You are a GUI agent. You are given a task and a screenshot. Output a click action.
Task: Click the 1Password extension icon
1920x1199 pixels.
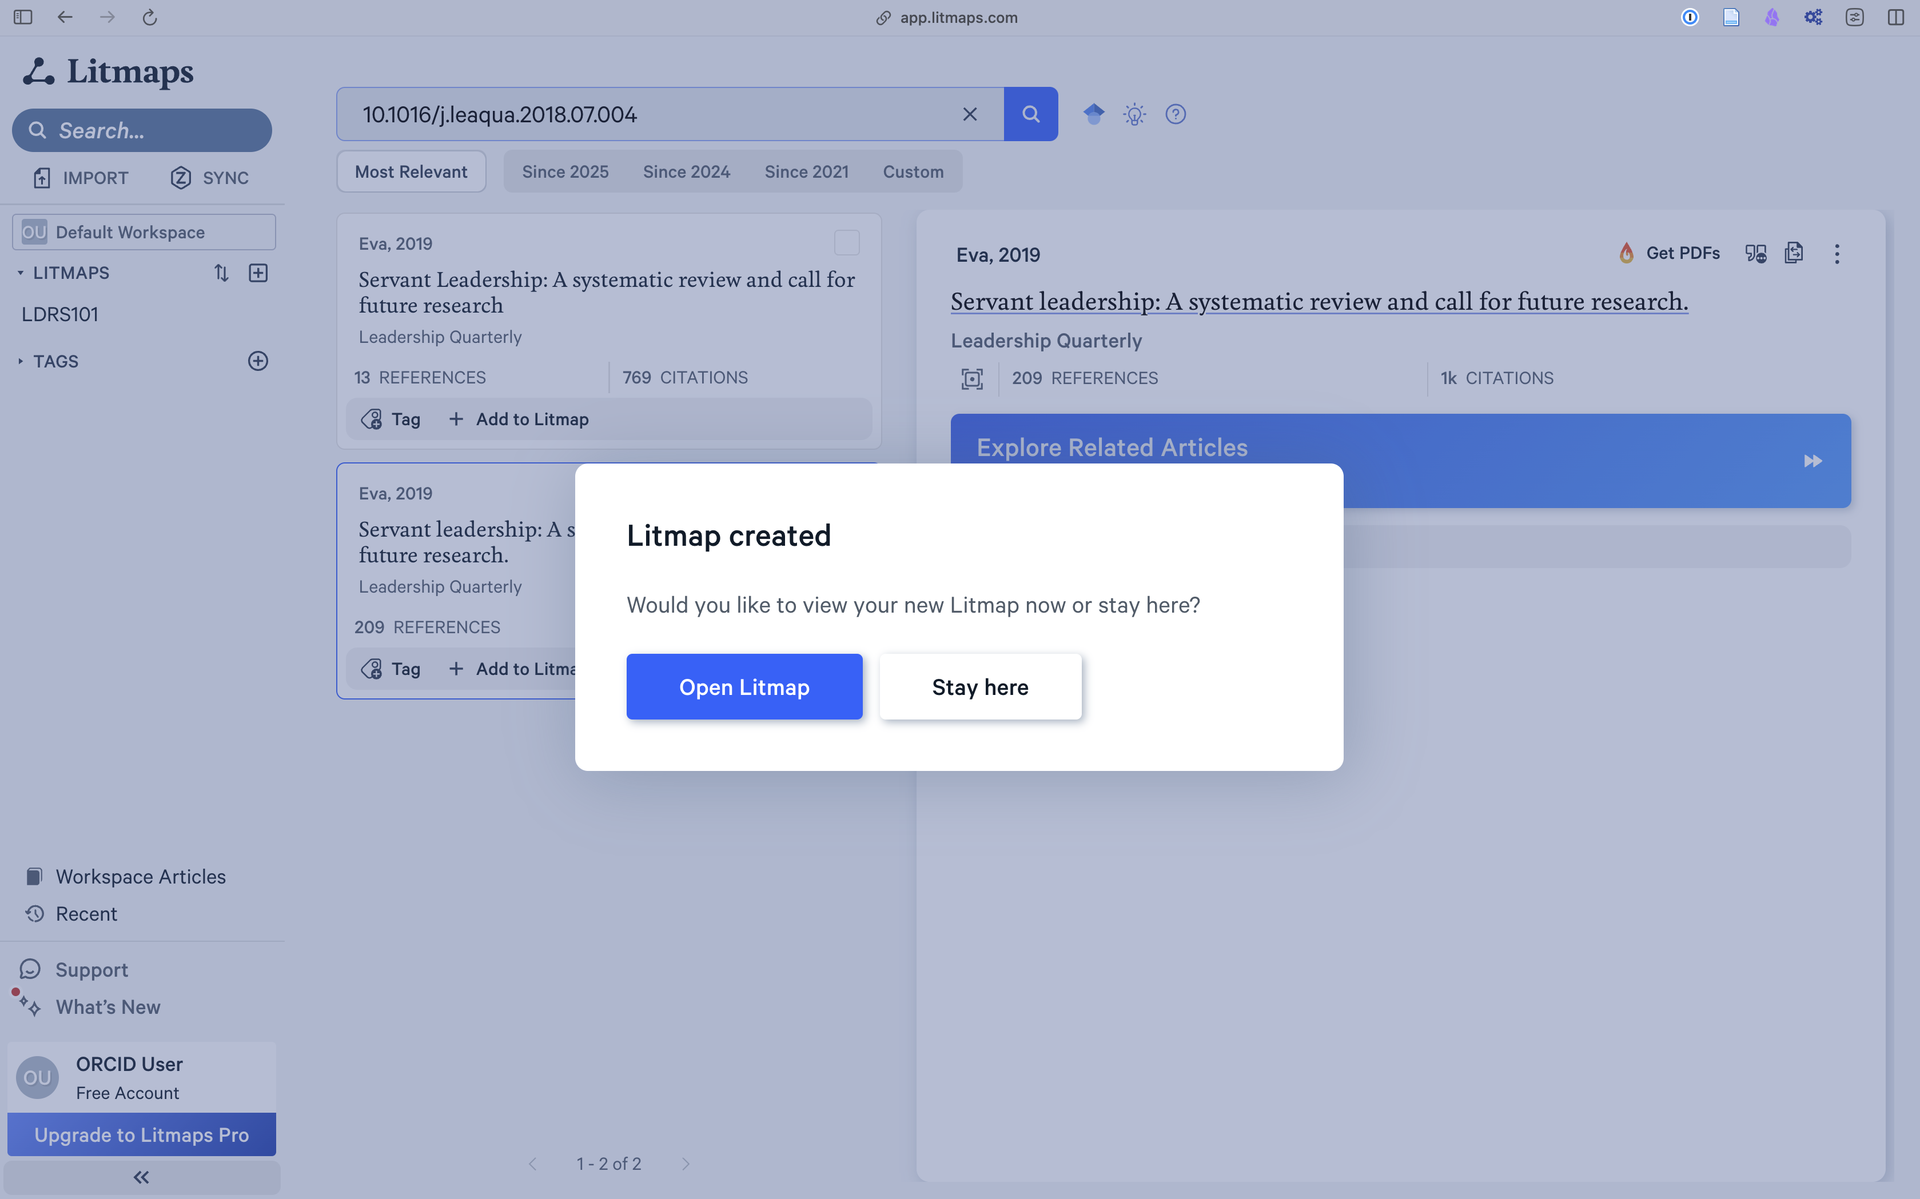click(1690, 17)
